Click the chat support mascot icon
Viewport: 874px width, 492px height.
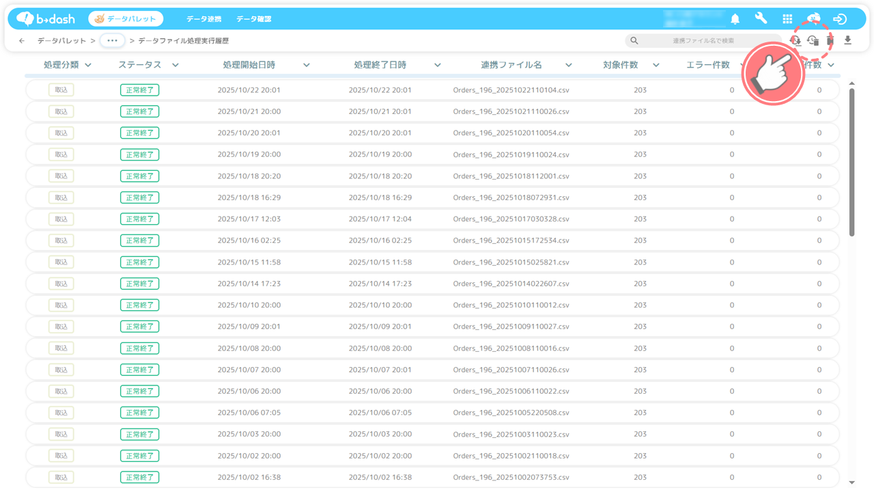813,18
